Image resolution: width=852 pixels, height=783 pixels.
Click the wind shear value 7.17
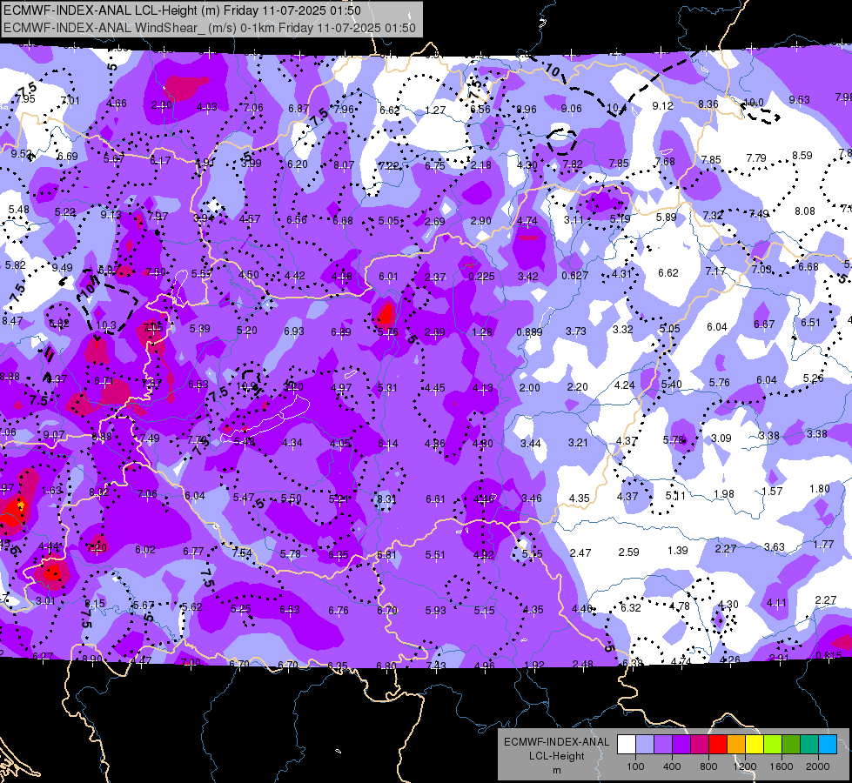(x=715, y=271)
